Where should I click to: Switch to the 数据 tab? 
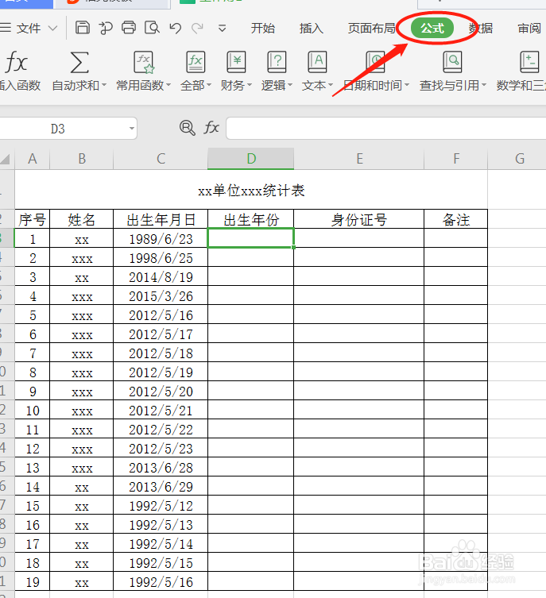coord(481,29)
